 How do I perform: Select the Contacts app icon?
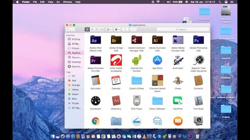click(x=198, y=80)
